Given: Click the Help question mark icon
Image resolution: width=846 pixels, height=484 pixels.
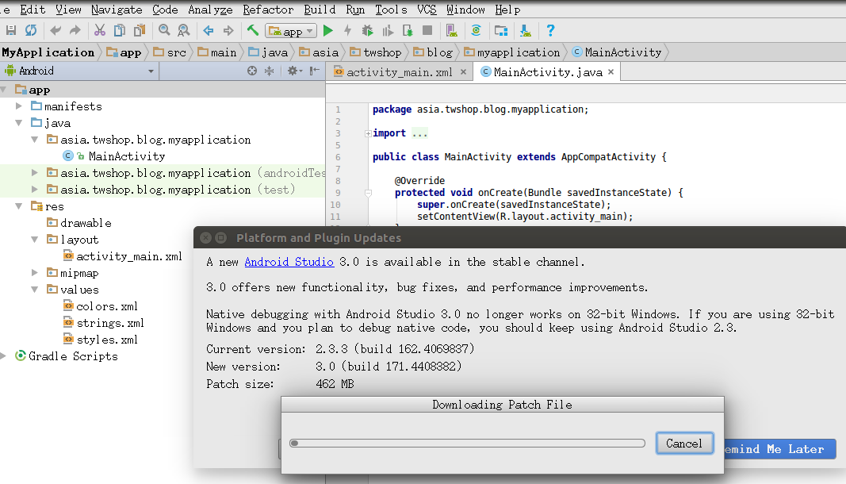Looking at the screenshot, I should 550,31.
